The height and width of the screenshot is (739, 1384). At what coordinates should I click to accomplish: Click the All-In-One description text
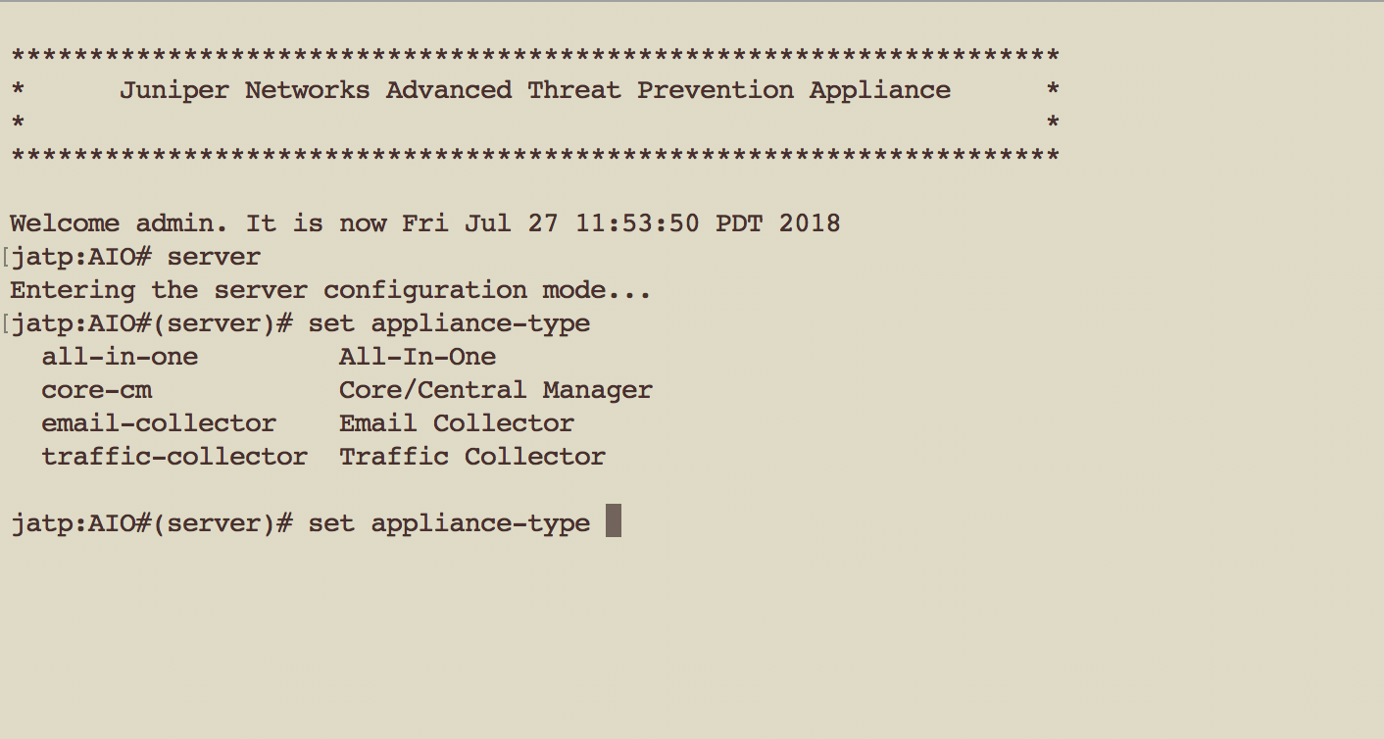pyautogui.click(x=418, y=357)
